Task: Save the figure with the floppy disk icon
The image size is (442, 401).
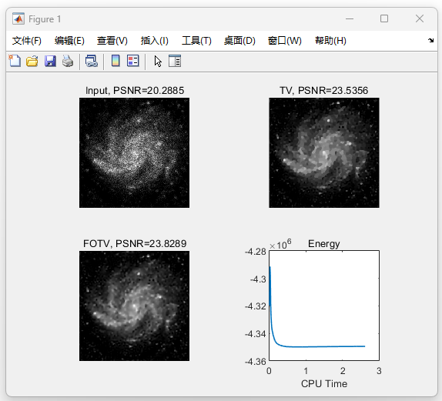Action: [50, 61]
